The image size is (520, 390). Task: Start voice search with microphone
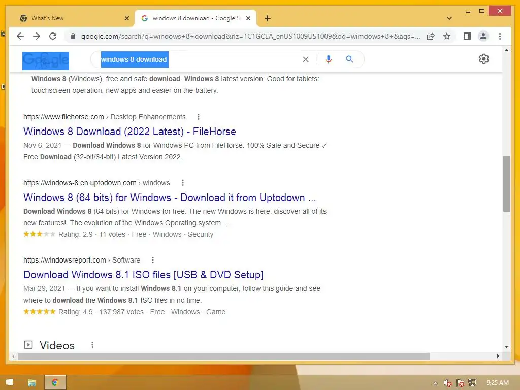329,59
